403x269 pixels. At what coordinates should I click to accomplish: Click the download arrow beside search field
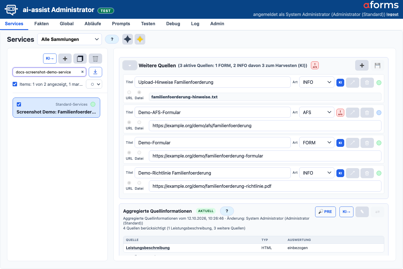pyautogui.click(x=95, y=72)
